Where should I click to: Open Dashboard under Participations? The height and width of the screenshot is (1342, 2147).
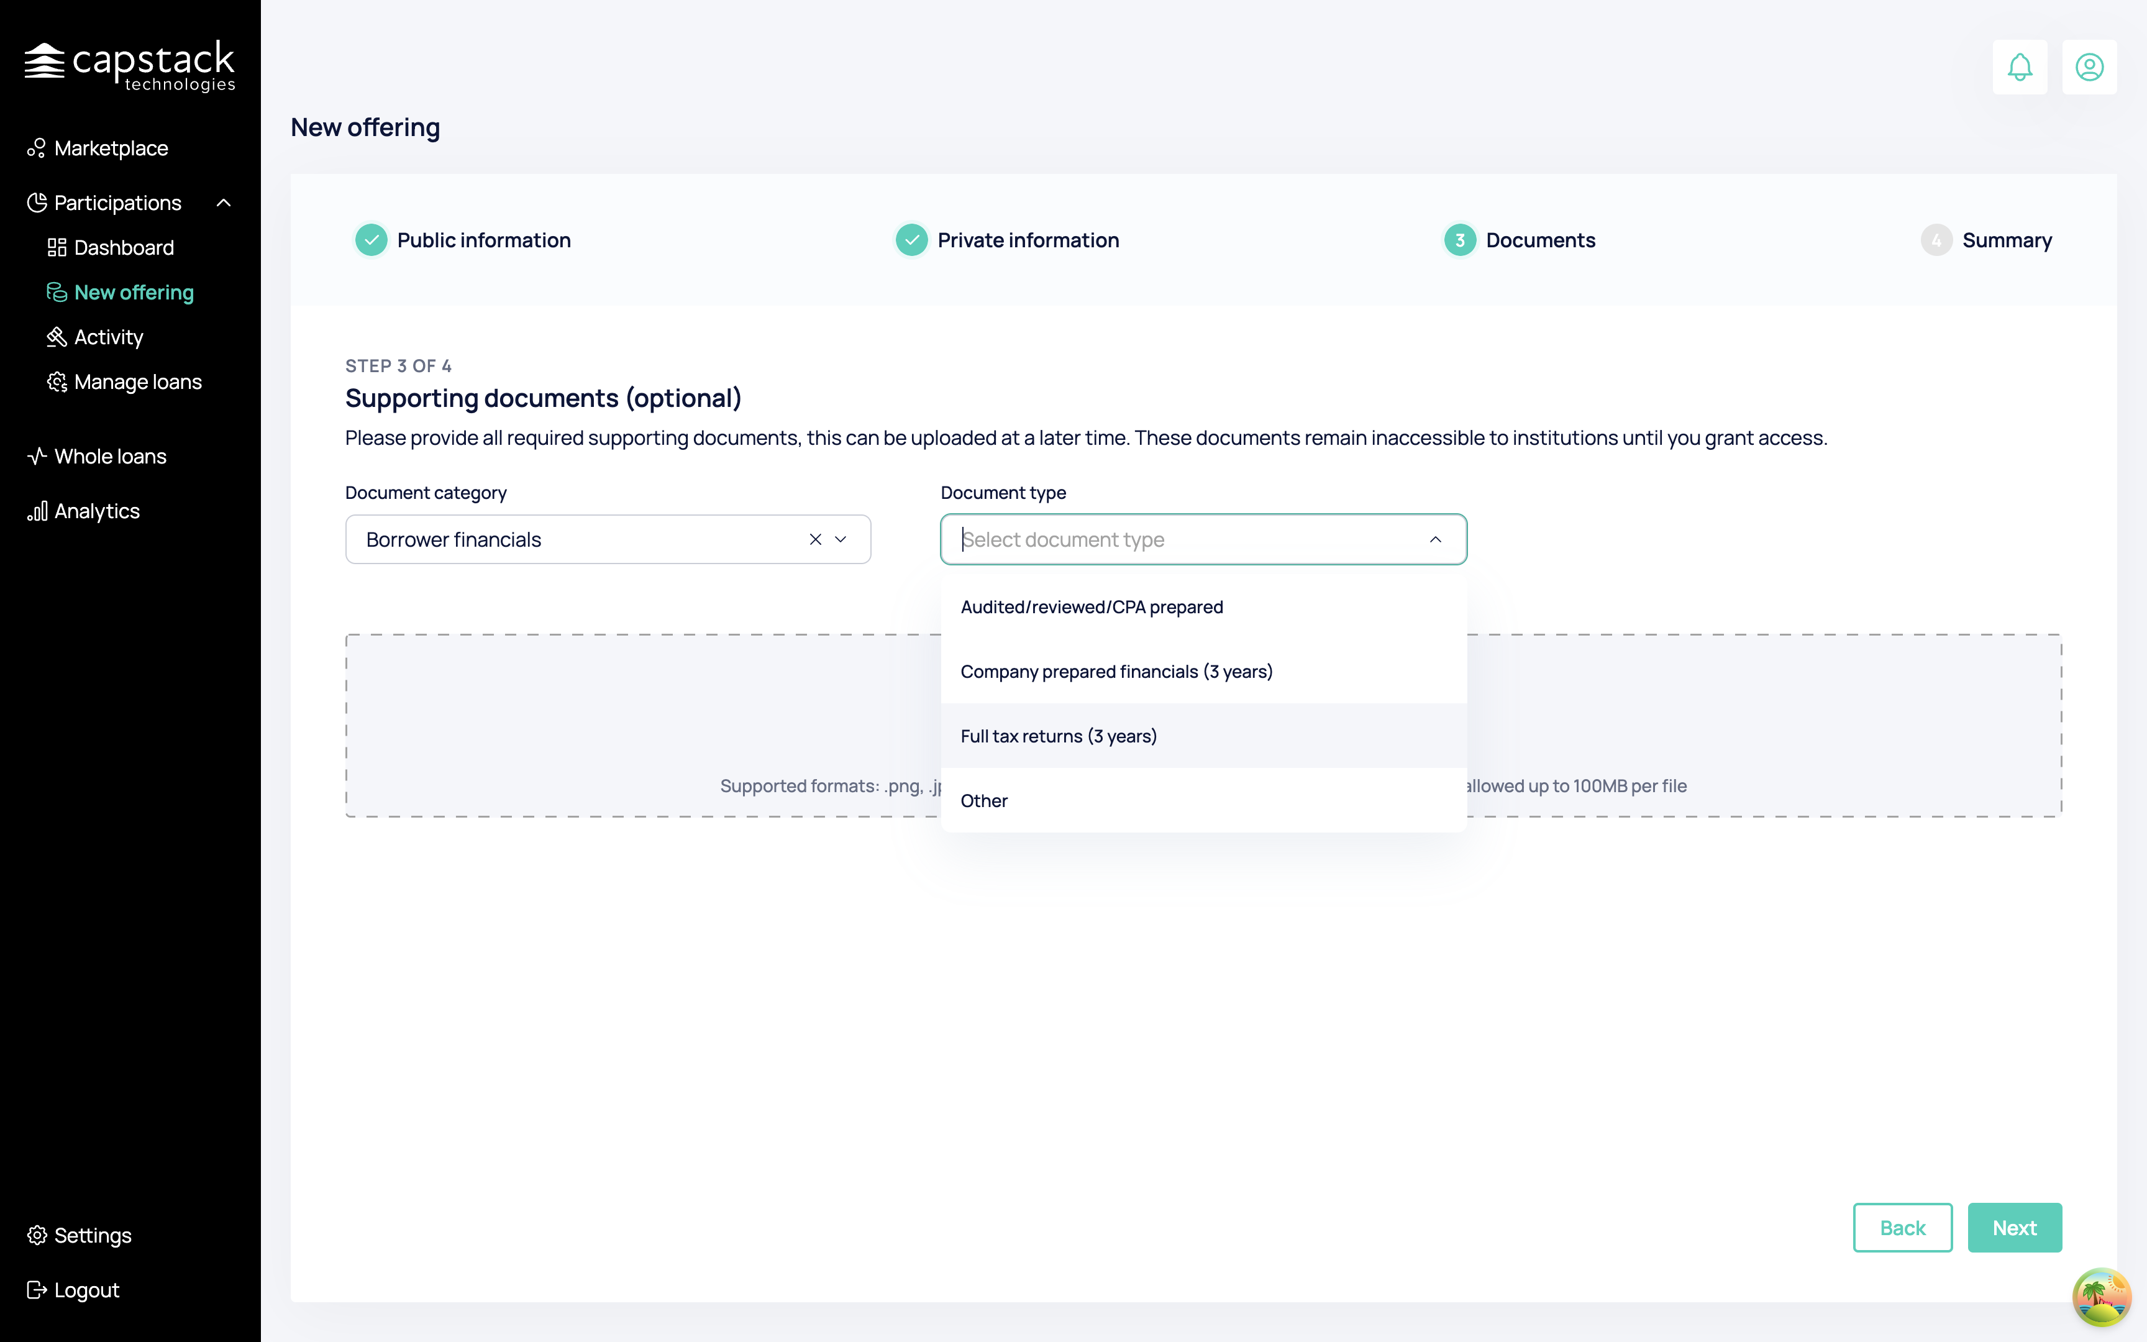(124, 248)
